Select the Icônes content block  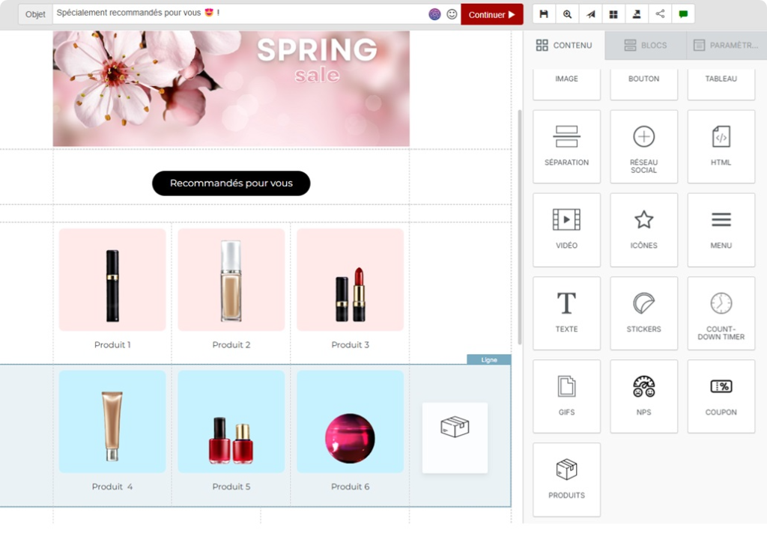[x=643, y=230]
